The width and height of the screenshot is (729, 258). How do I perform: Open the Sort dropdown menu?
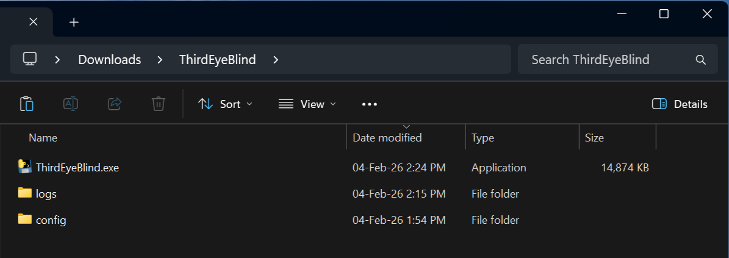[226, 104]
